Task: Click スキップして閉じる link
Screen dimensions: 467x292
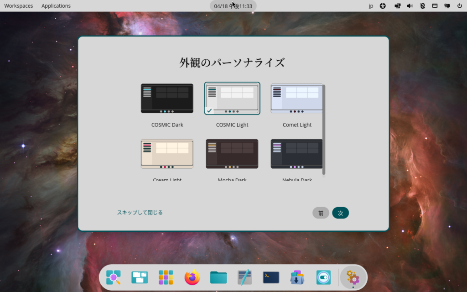Action: click(140, 213)
